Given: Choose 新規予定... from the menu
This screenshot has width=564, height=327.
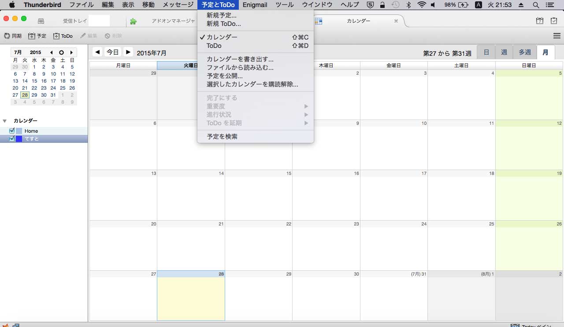Looking at the screenshot, I should pyautogui.click(x=222, y=15).
